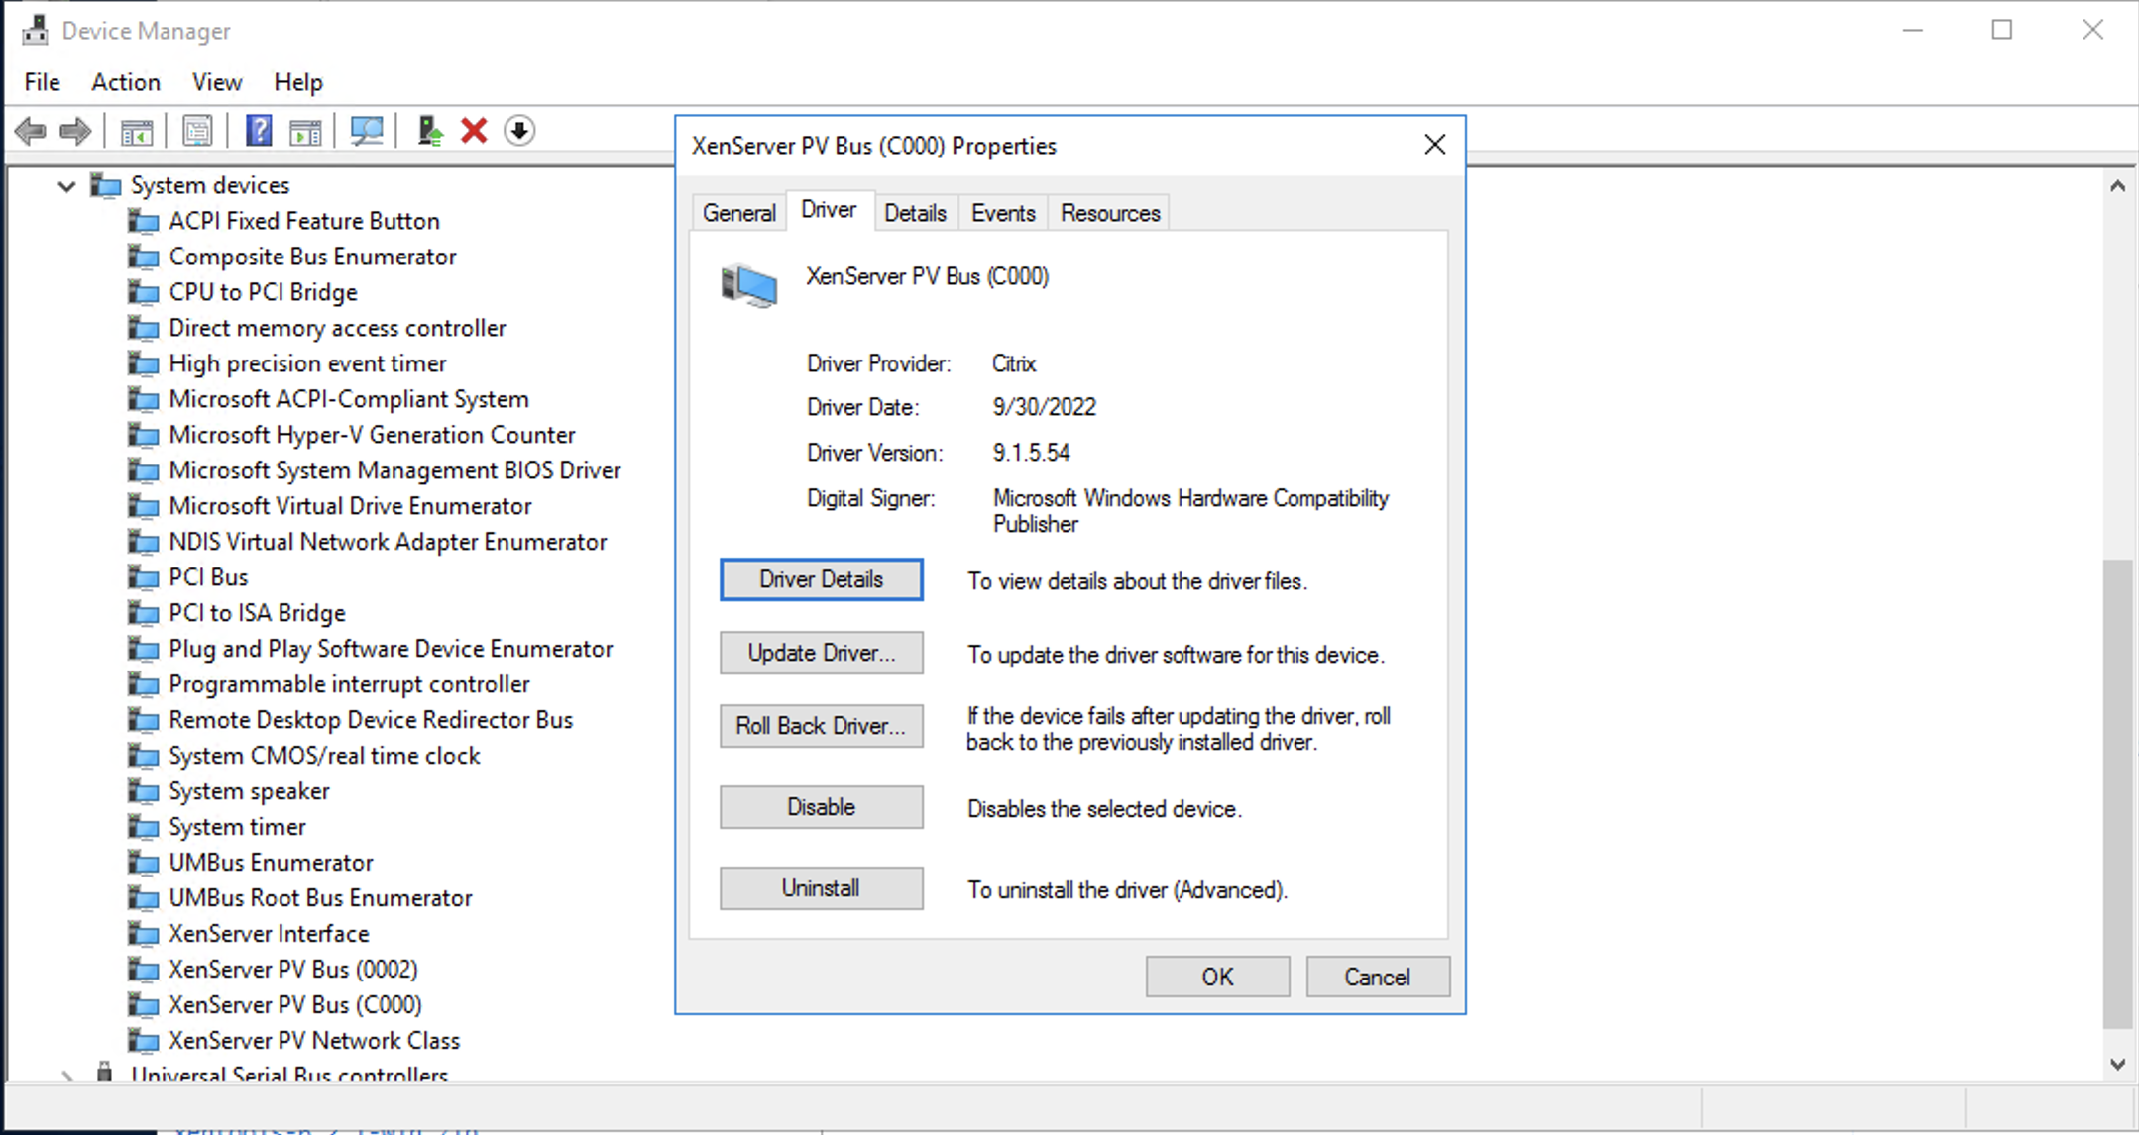Click the Scan for hardware changes icon
Screen dimensions: 2139x1135
click(x=366, y=131)
